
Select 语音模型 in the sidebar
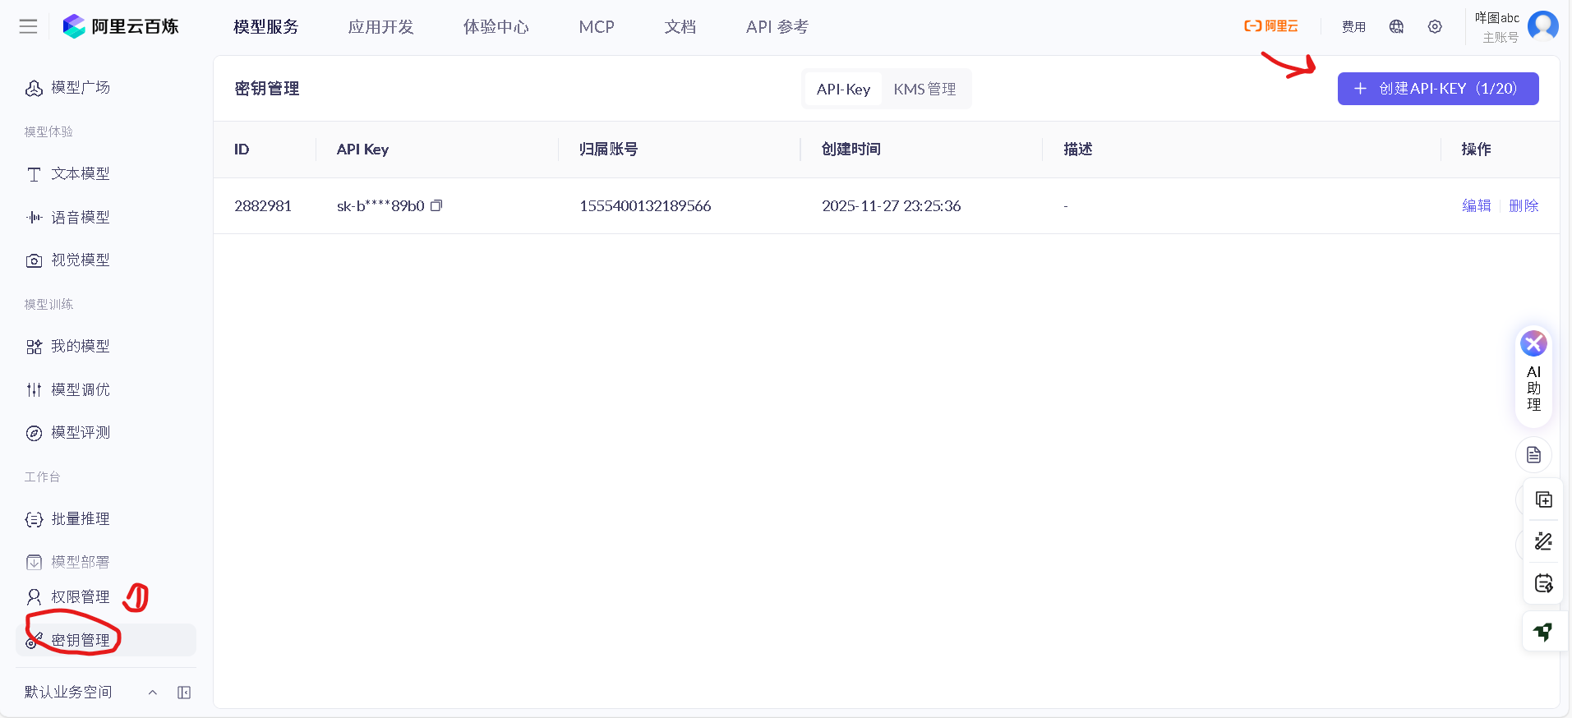point(81,218)
